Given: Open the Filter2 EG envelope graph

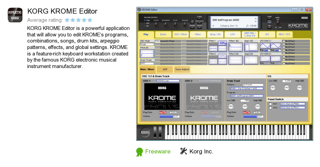Looking at the screenshot, I should pos(236,60).
